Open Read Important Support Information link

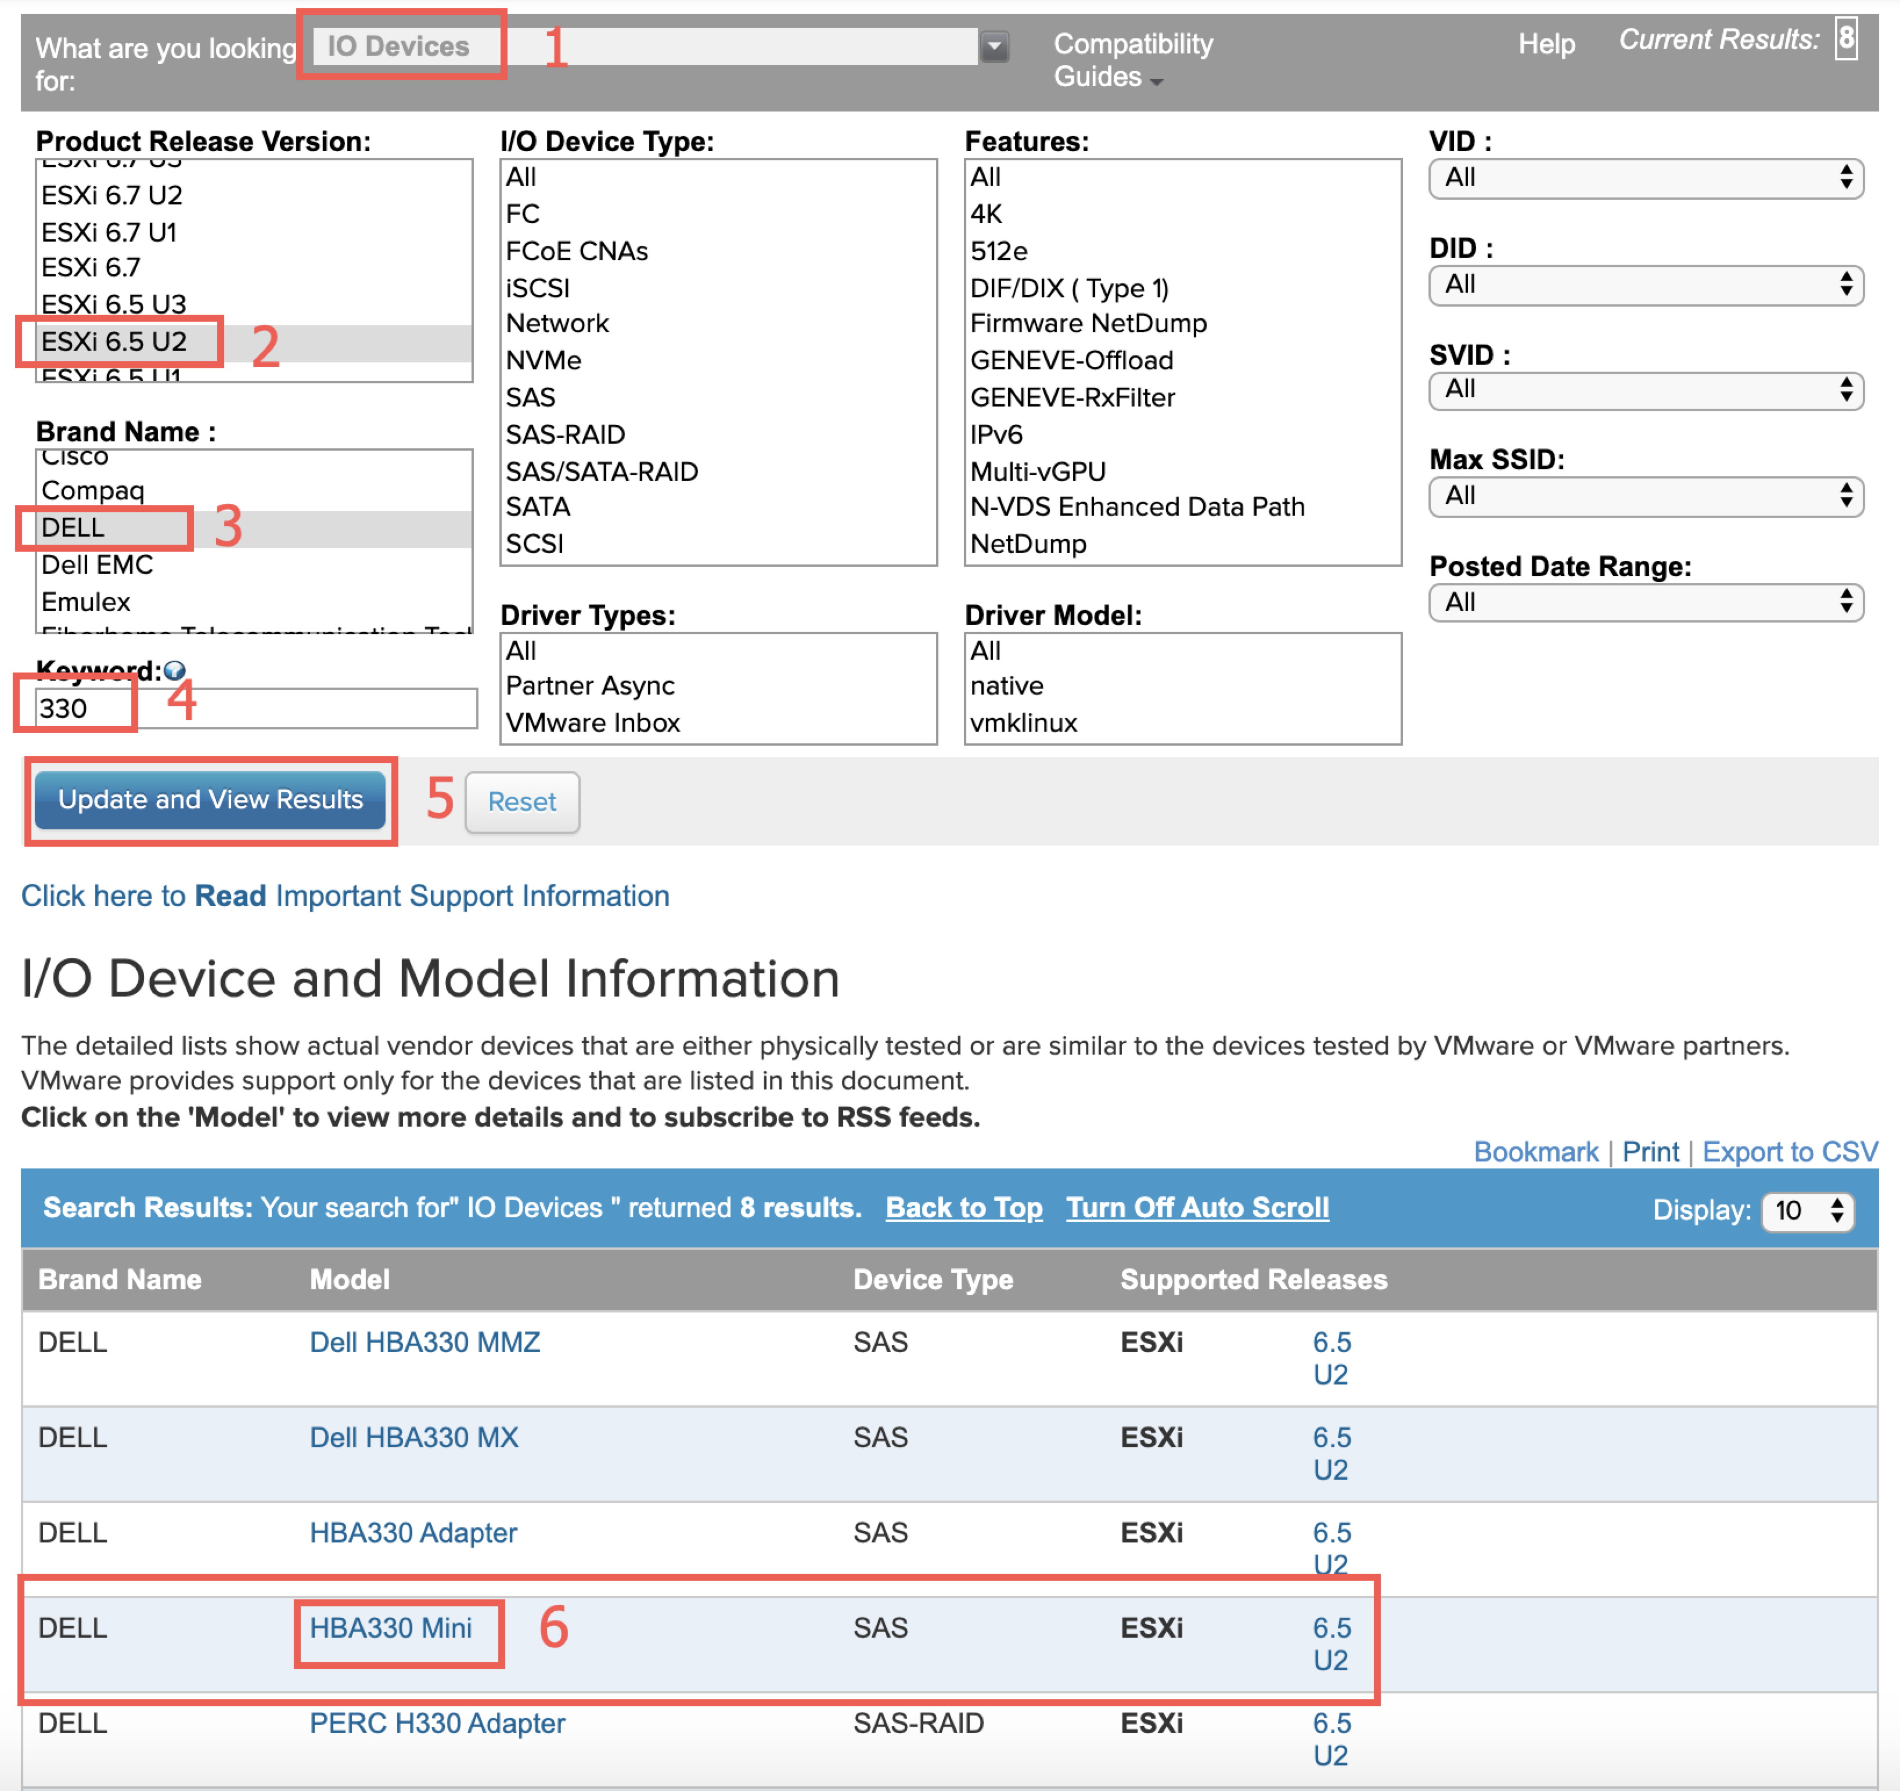tap(345, 896)
